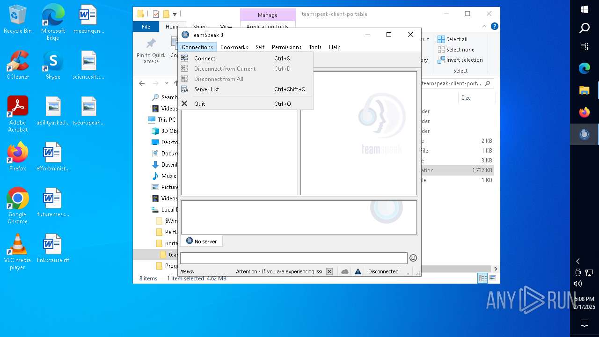
Task: Click the Quit X icon in menu
Action: click(184, 104)
